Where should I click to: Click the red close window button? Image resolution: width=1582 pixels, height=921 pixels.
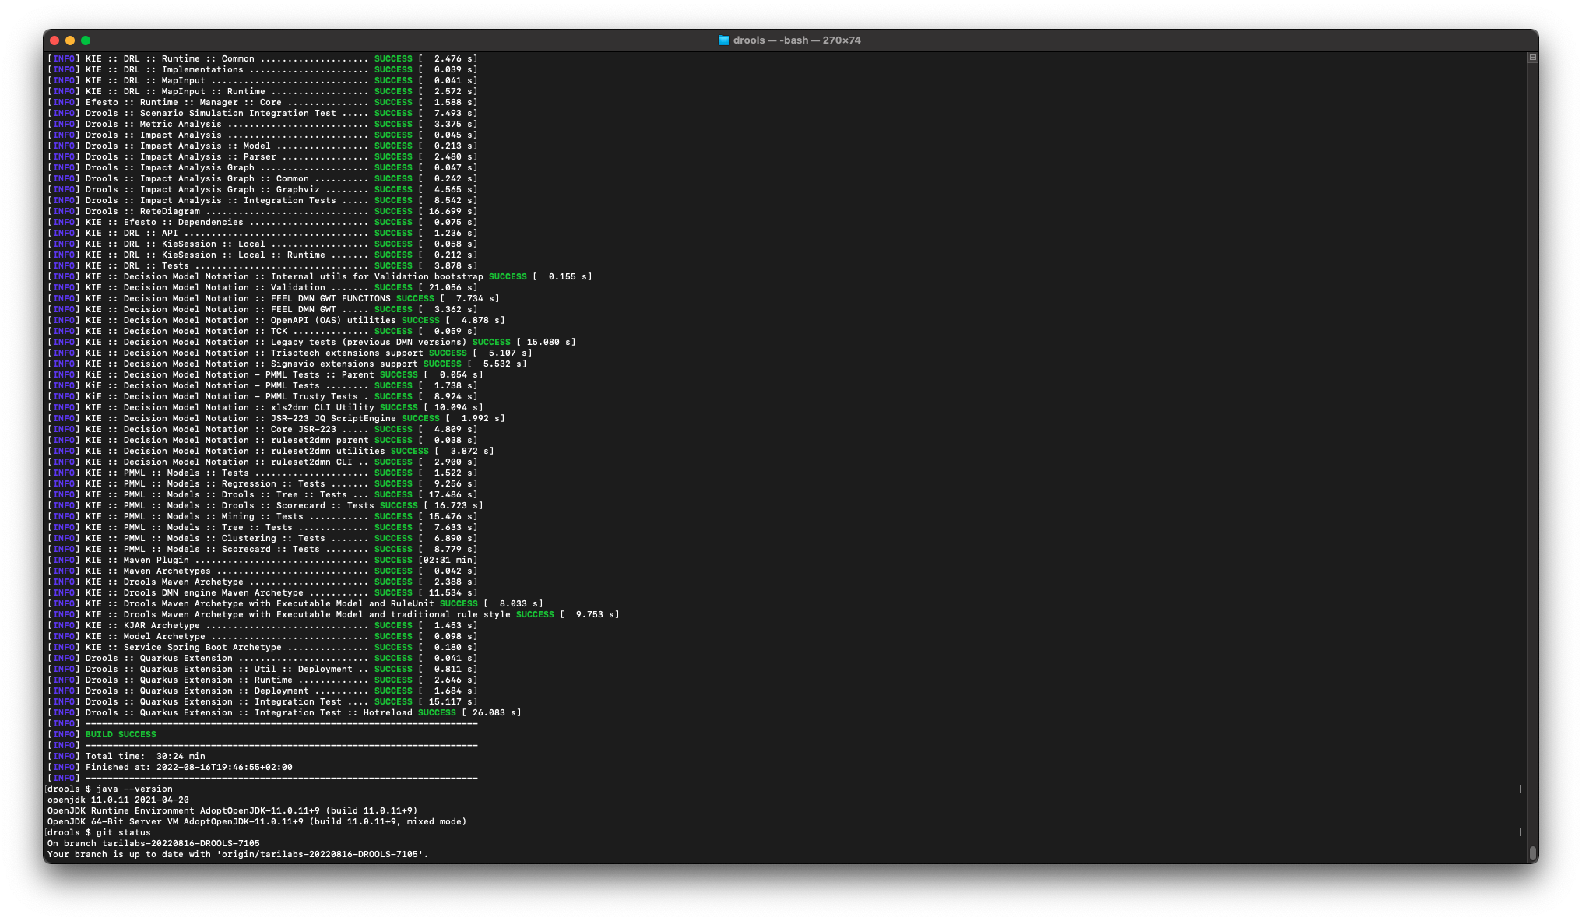[54, 40]
